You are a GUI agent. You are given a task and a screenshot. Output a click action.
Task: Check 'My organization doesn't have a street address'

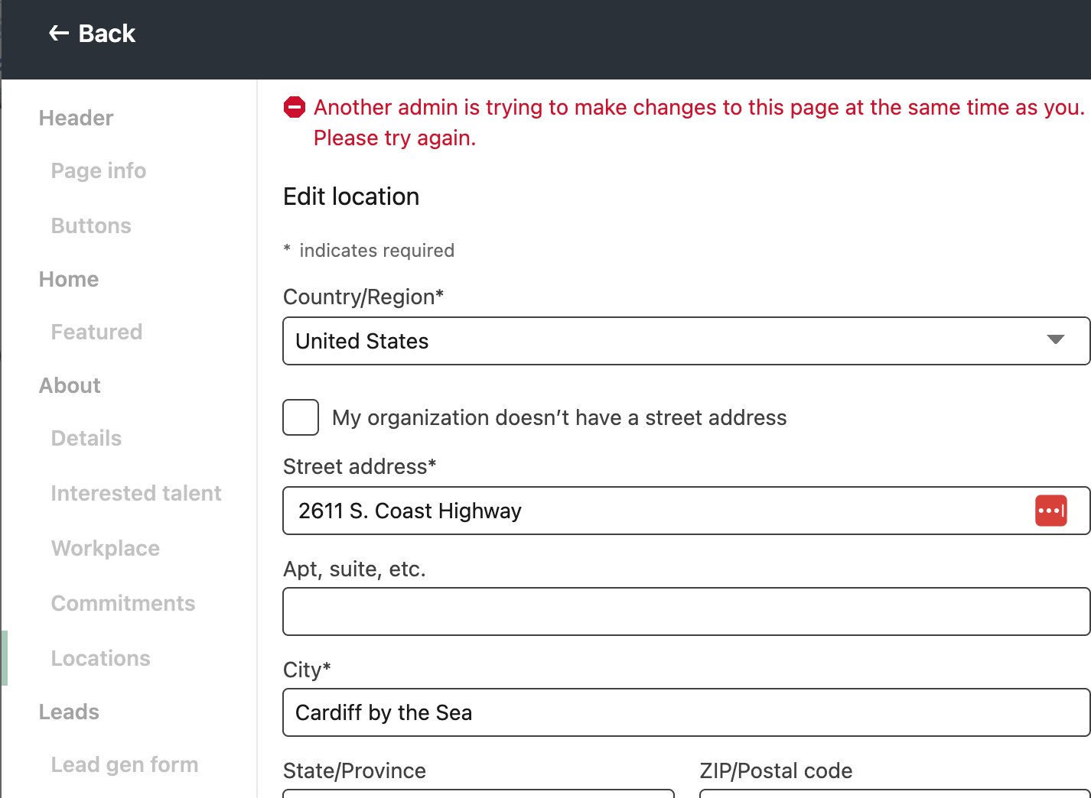(x=301, y=417)
